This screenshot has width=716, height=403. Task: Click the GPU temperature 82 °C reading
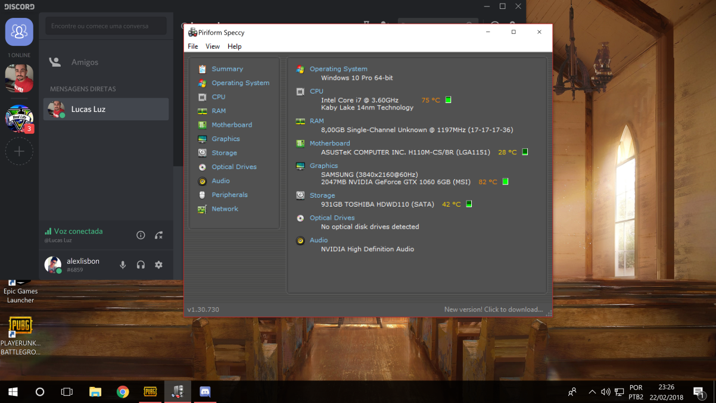488,182
